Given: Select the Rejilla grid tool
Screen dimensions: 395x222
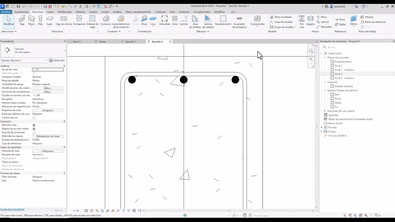Looking at the screenshot, I should click(x=340, y=24).
